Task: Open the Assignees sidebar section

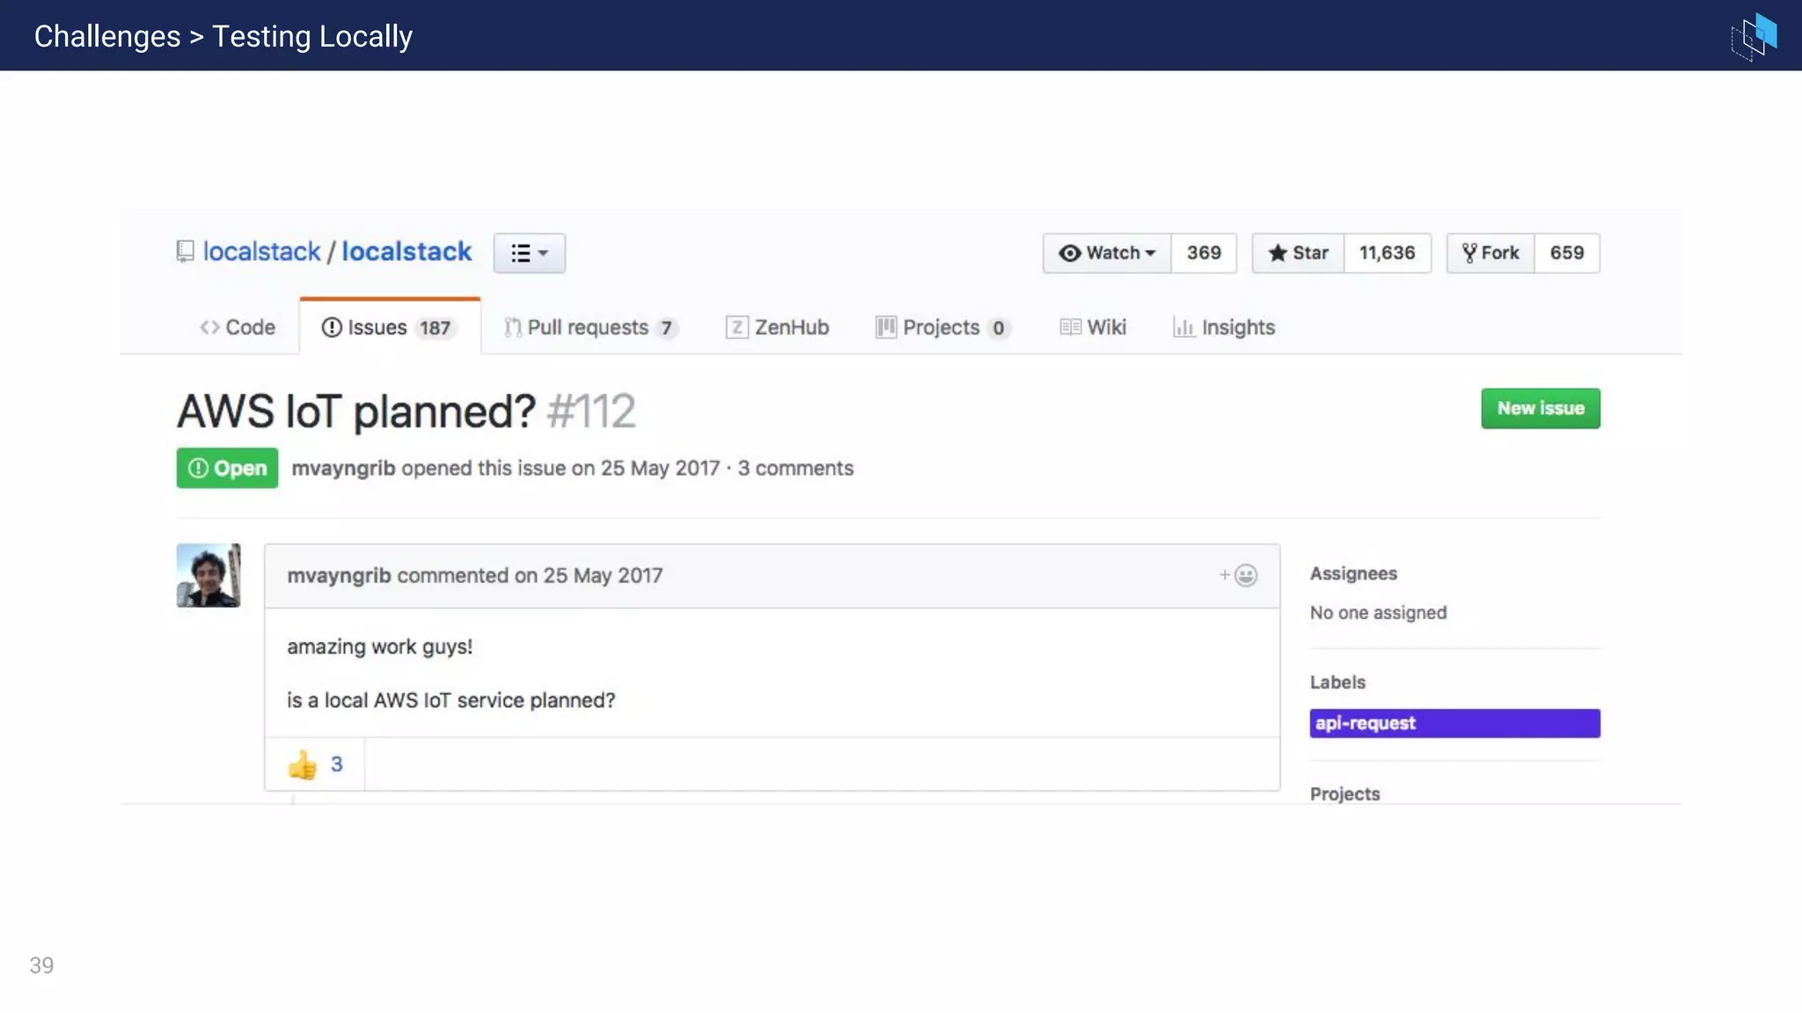Action: pos(1353,573)
